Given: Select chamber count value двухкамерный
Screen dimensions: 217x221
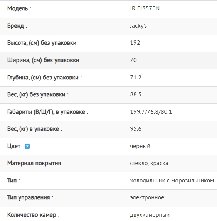Looking at the screenshot, I should (150, 215).
